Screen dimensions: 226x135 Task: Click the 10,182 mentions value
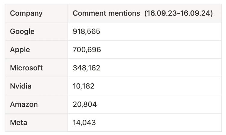pyautogui.click(x=83, y=86)
